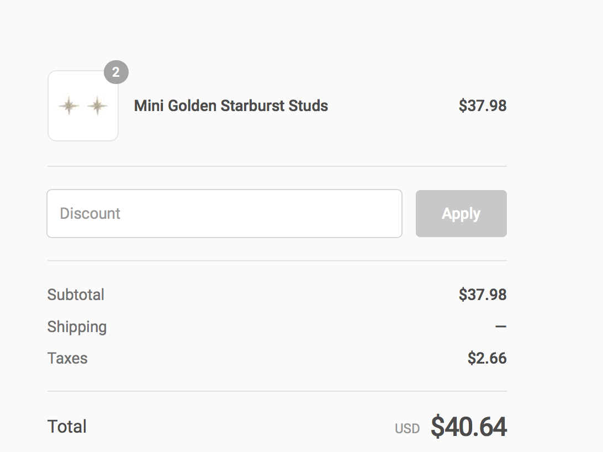Image resolution: width=603 pixels, height=452 pixels.
Task: Click the taxes amount $2.66
Action: [486, 358]
